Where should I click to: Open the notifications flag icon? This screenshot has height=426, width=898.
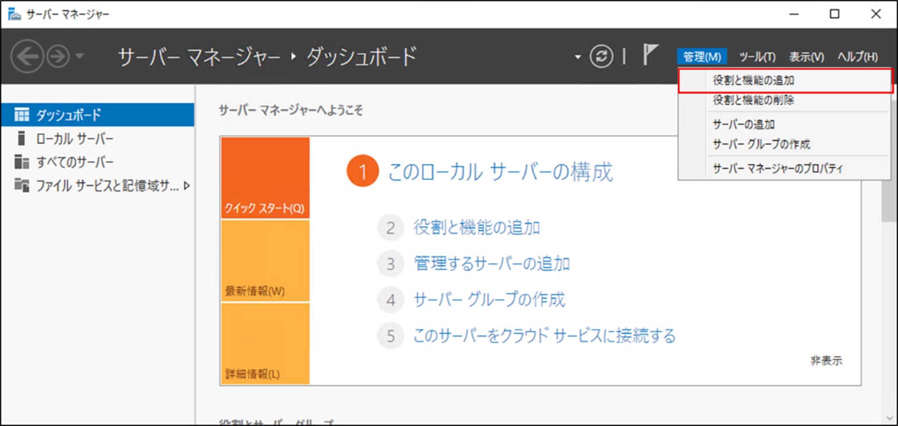click(649, 55)
